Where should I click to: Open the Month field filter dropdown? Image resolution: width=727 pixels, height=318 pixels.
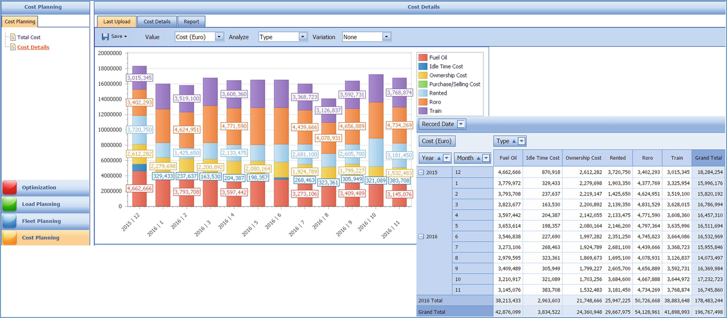point(486,158)
